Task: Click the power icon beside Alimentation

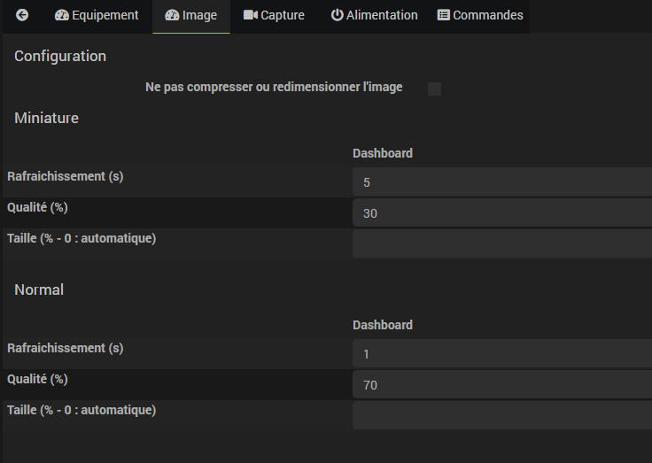Action: (337, 15)
